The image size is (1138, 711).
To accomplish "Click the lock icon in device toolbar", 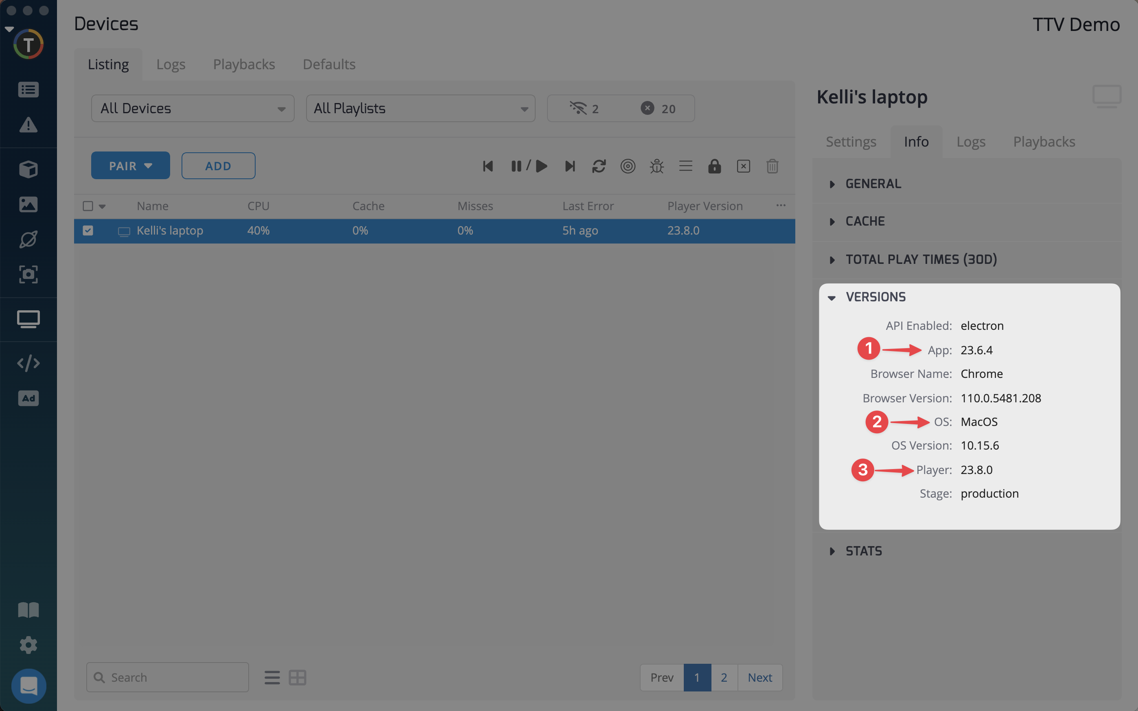I will pos(714,166).
